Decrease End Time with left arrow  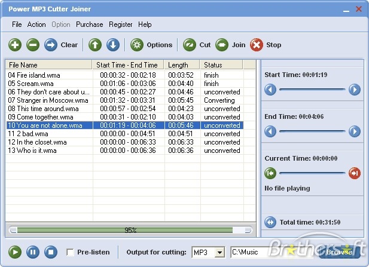270,131
